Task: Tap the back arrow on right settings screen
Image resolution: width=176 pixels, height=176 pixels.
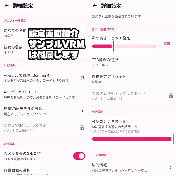Action: coord(95,5)
